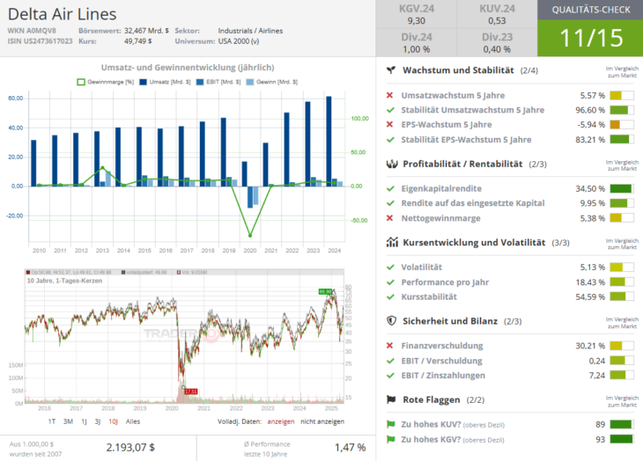Screen dimensions: 643x461
Task: Select the Alles chart time range
Action: pos(133,421)
